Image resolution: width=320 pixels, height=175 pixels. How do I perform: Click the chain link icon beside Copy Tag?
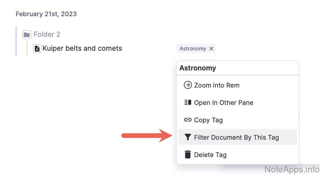tap(188, 120)
